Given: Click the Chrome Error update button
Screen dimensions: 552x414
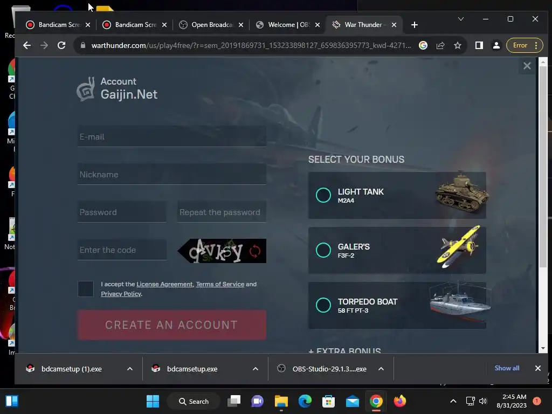Looking at the screenshot, I should tap(525, 45).
